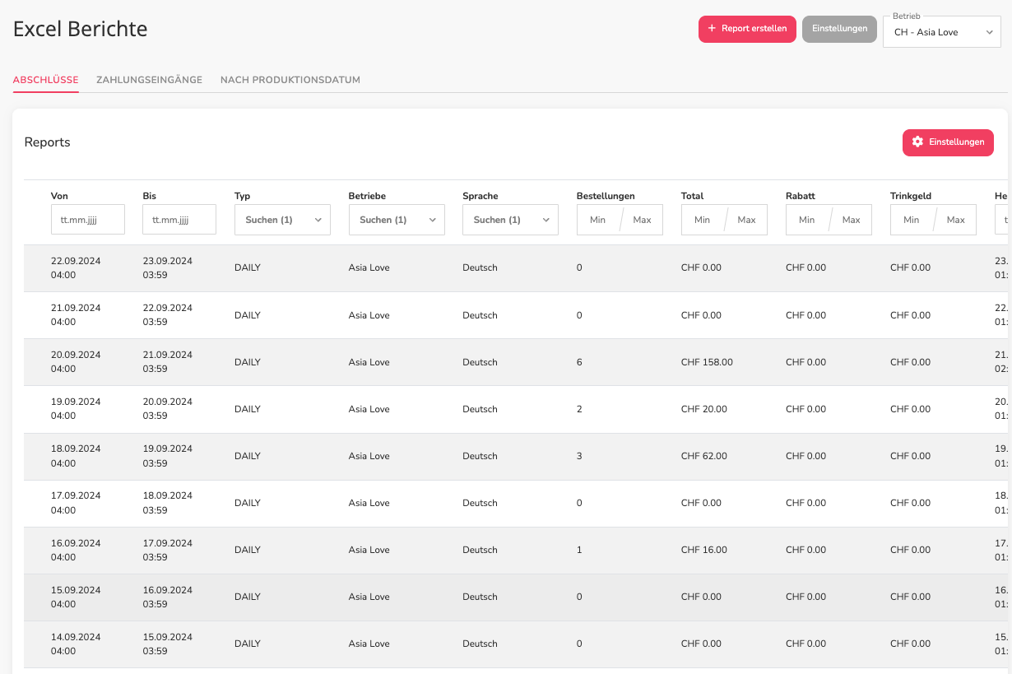Screen dimensions: 1012x674
Task: Click the Report erstellen button
Action: pos(747,29)
